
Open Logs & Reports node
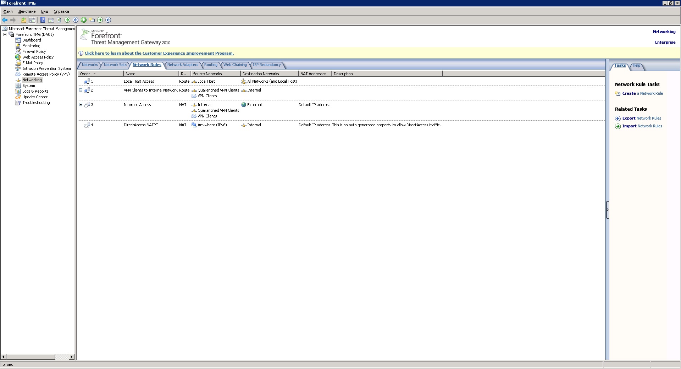click(35, 91)
